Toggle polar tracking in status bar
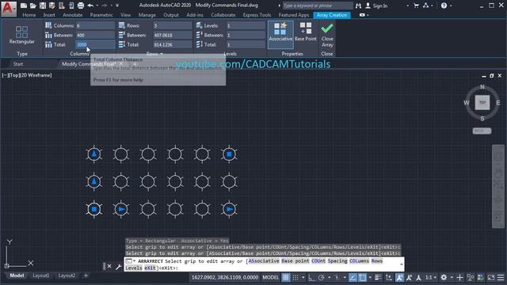 321,277
